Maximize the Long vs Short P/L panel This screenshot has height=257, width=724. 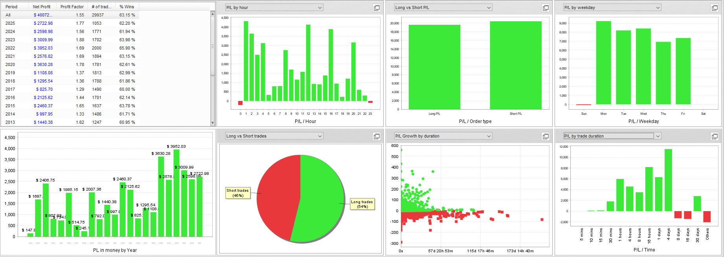[546, 8]
